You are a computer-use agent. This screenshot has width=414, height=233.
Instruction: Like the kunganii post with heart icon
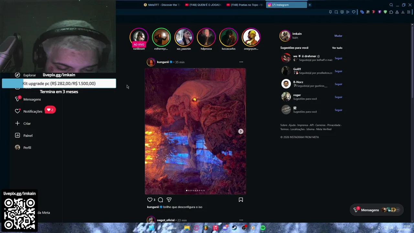[x=149, y=200]
